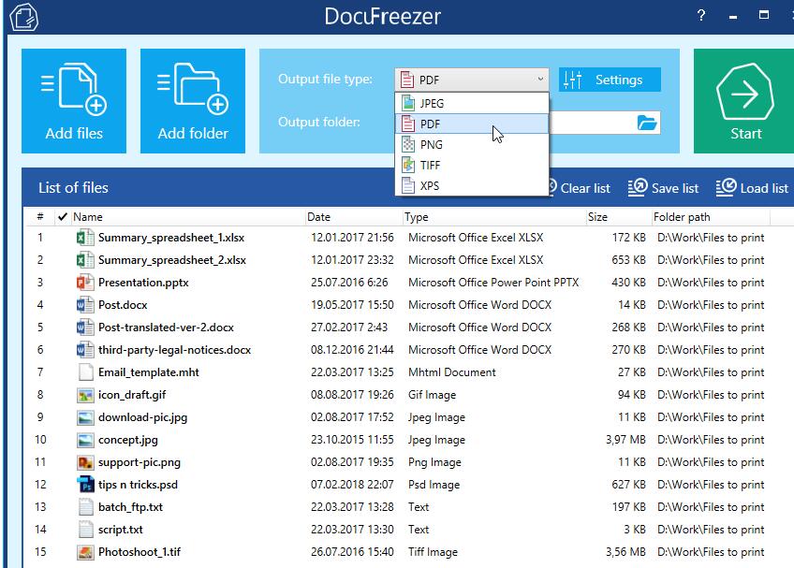Click image icon of download-pic.jpg

[x=85, y=417]
